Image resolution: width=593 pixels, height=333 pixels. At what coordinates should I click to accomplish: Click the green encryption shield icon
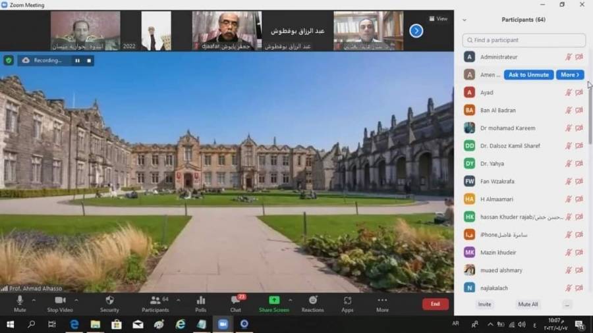pos(9,61)
